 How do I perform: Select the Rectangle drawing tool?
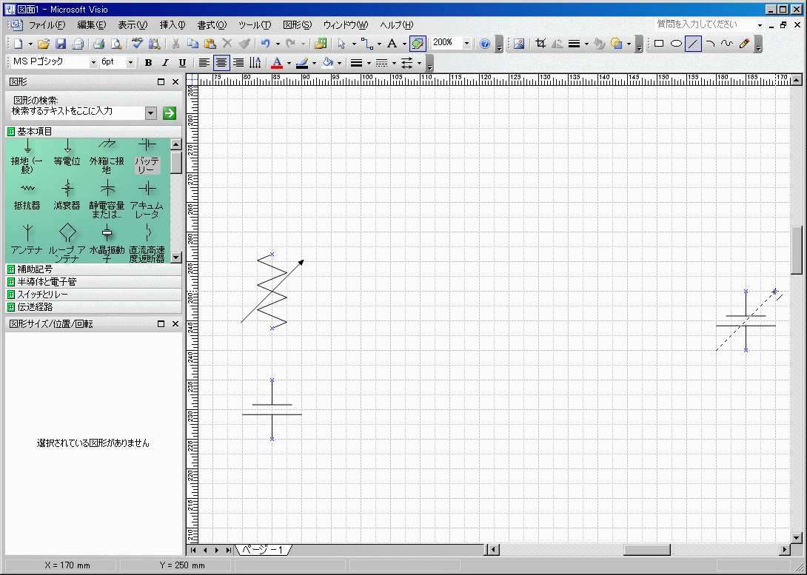click(x=658, y=44)
